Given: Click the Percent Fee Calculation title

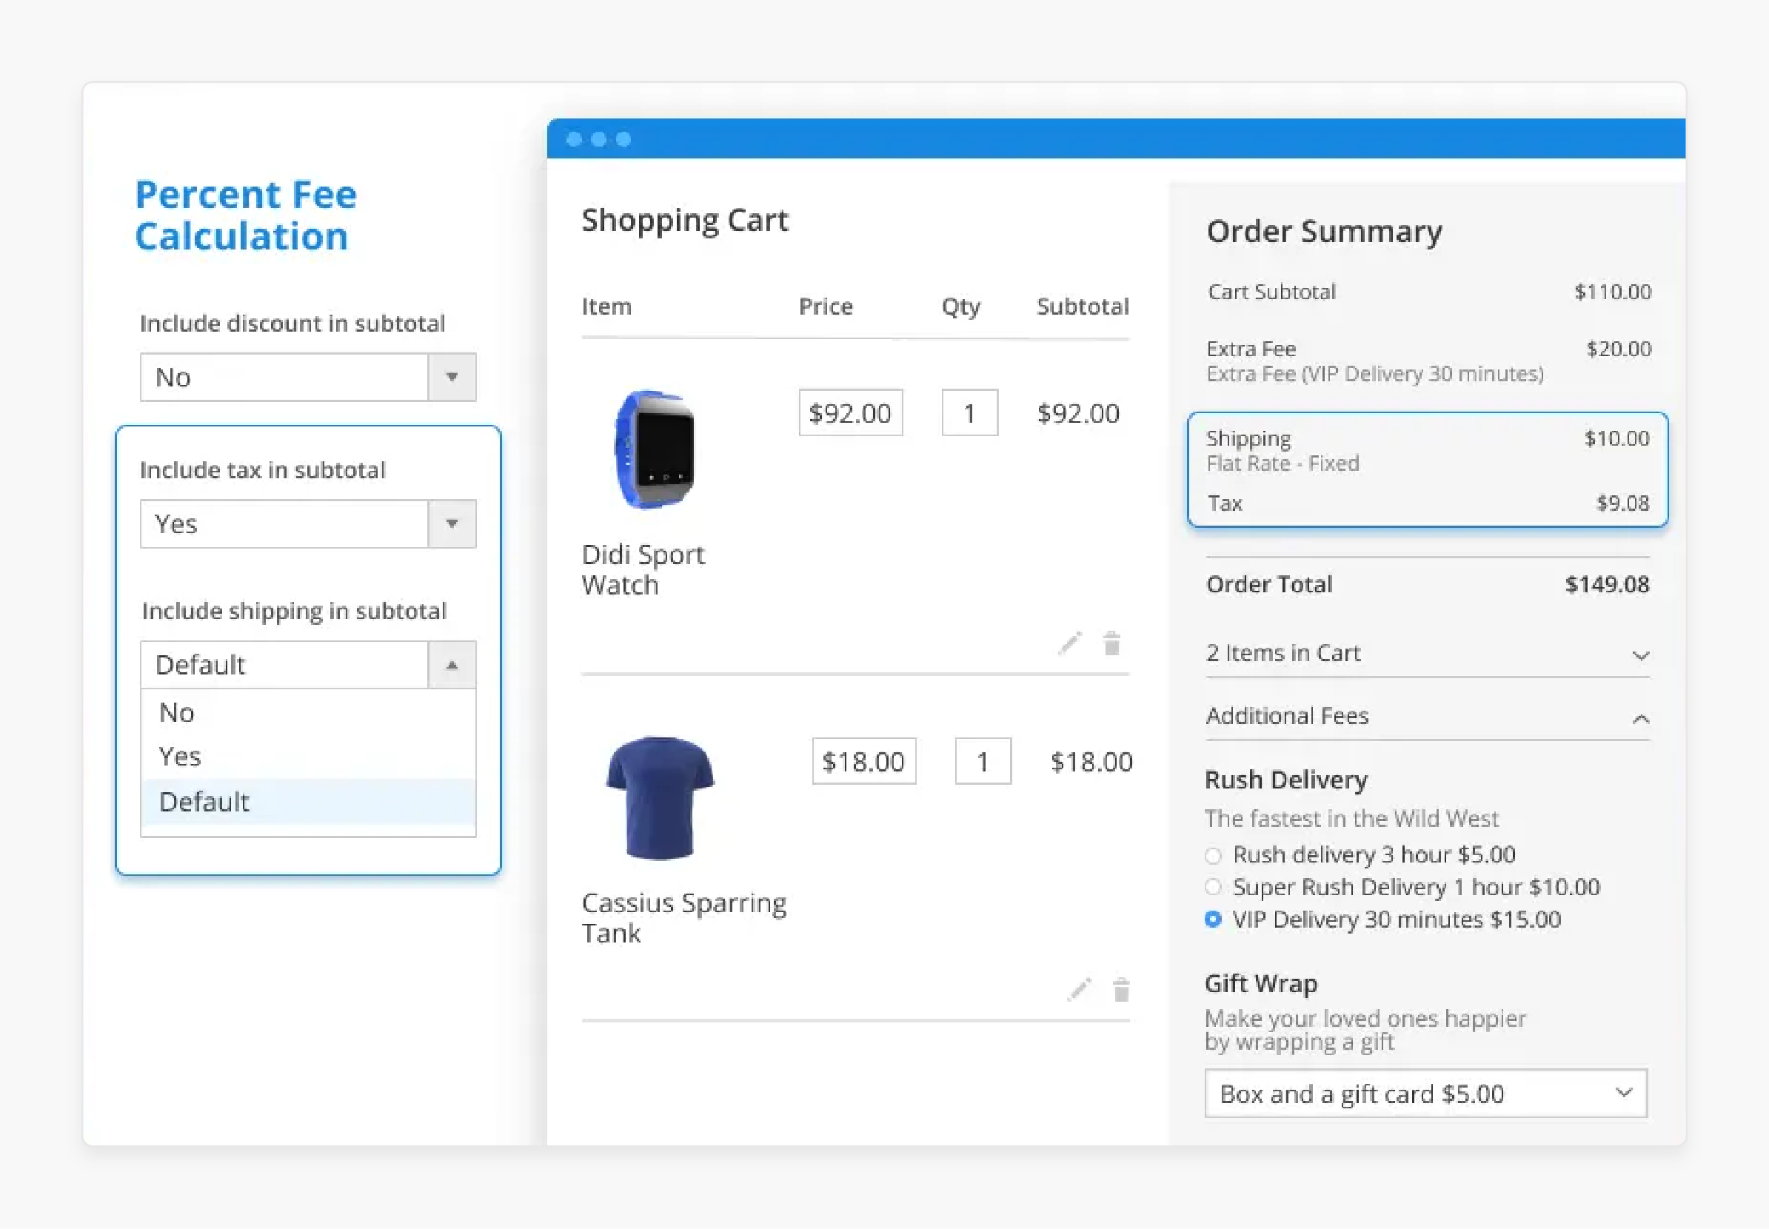Looking at the screenshot, I should tap(246, 215).
